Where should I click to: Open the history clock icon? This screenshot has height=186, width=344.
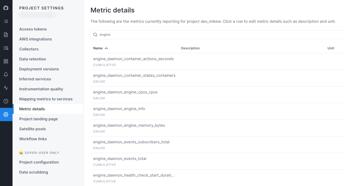pyautogui.click(x=6, y=101)
